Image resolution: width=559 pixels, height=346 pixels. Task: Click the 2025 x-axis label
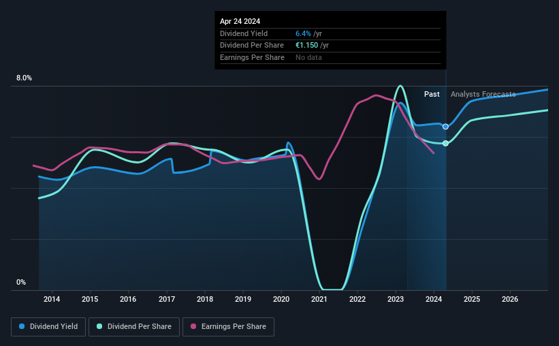[x=472, y=299]
